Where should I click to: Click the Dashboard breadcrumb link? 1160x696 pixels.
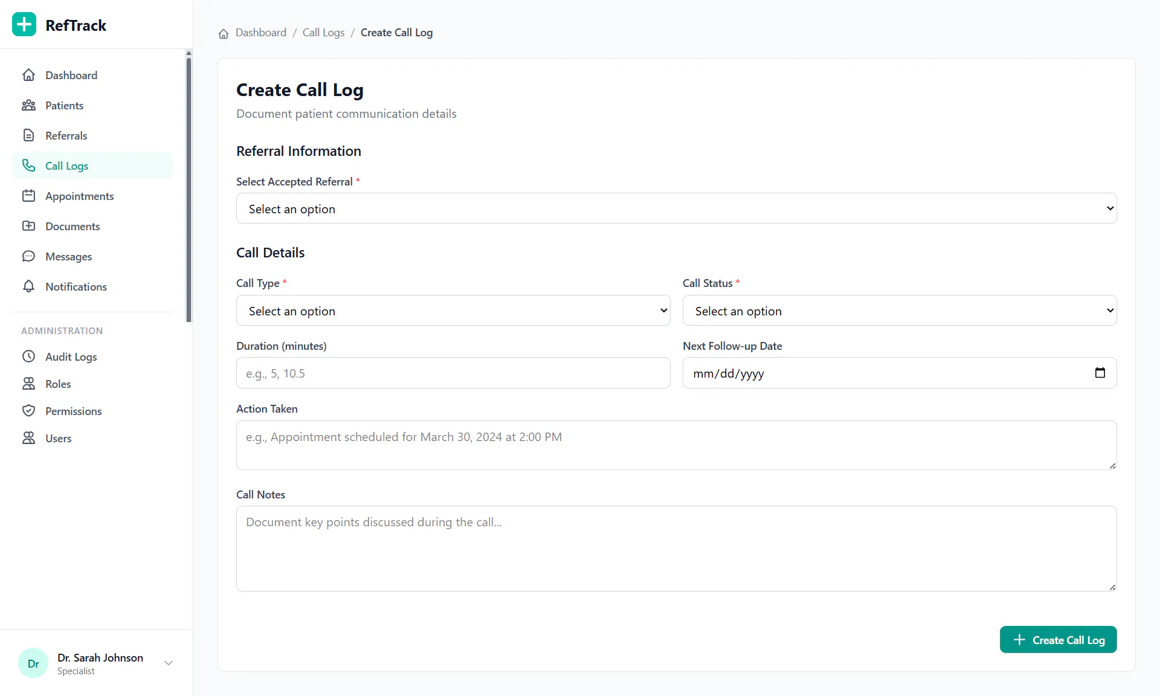[261, 33]
